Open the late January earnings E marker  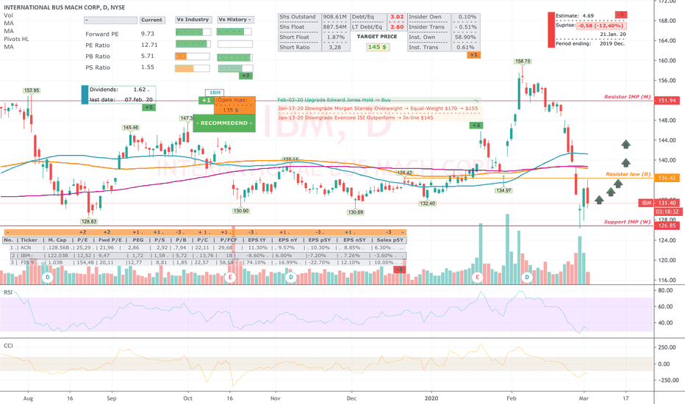[x=478, y=278]
